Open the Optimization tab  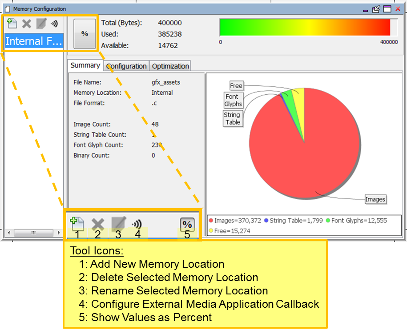tap(170, 66)
